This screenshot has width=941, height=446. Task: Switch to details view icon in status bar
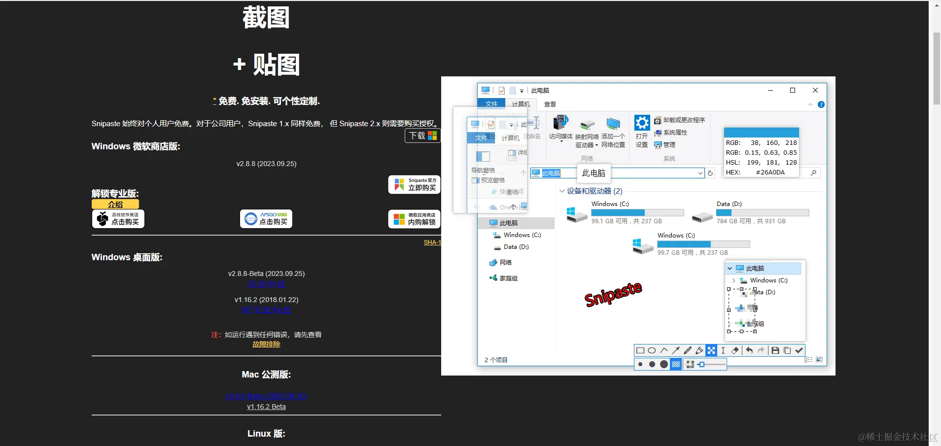[808, 360]
